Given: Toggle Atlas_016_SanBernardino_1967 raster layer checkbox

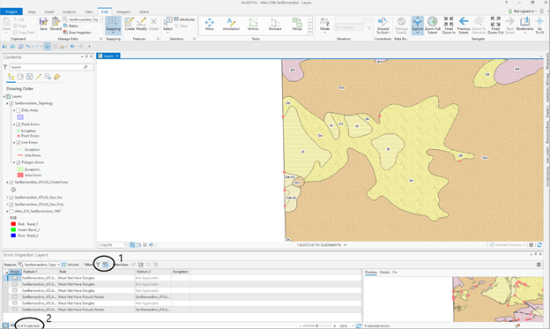Looking at the screenshot, I should 11,212.
